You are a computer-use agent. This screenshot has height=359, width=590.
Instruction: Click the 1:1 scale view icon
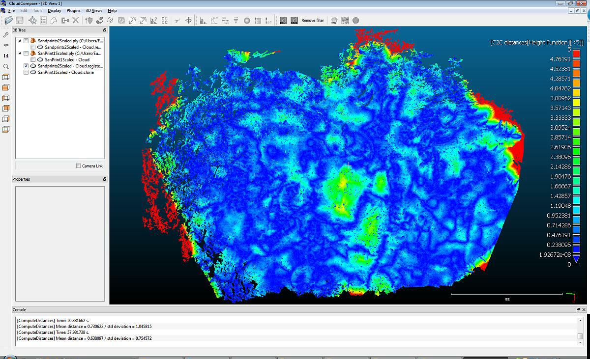(x=6, y=56)
